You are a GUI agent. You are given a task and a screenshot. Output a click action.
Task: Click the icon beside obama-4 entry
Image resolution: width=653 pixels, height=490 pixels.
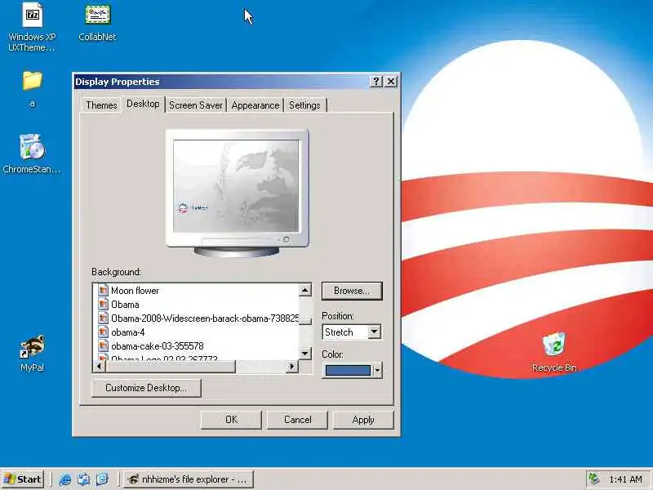[x=103, y=332]
